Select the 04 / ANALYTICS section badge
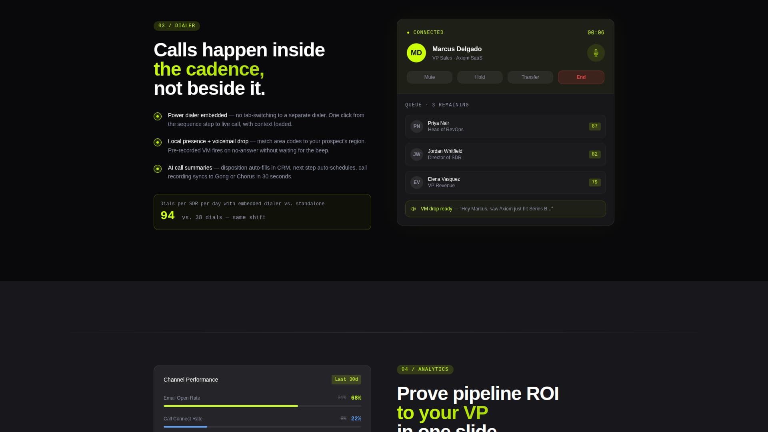This screenshot has height=432, width=768. click(425, 369)
